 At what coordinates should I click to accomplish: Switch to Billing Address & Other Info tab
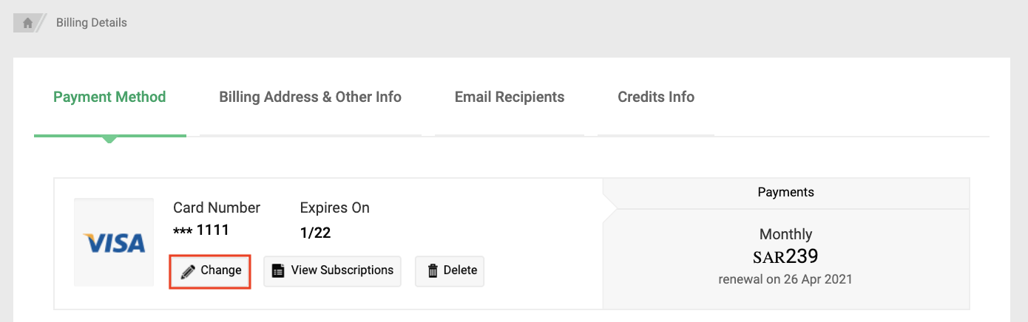point(310,97)
